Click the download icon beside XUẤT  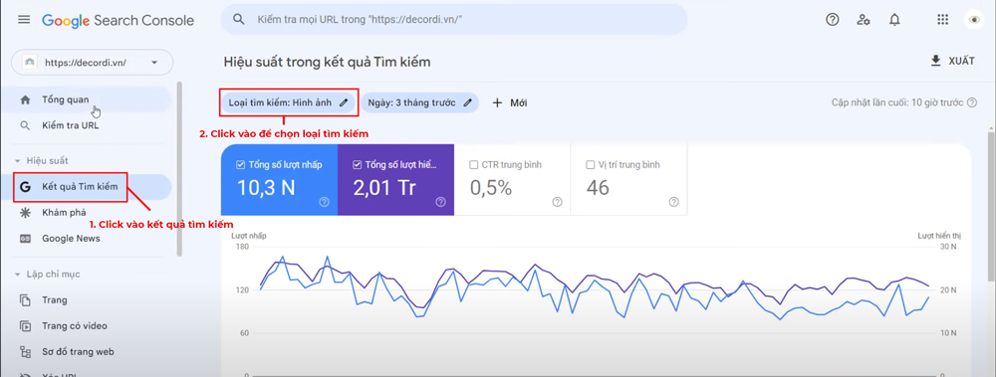click(x=935, y=61)
